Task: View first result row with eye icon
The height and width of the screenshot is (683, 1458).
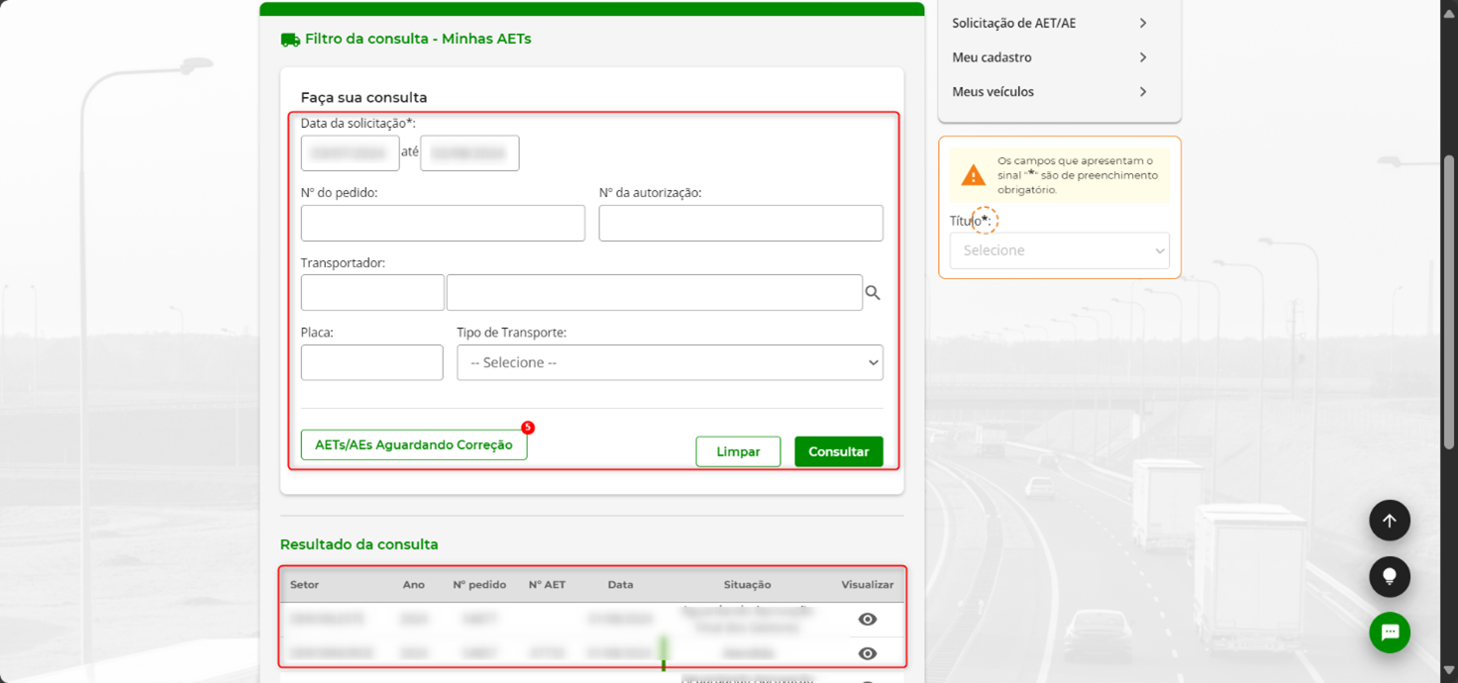Action: tap(868, 620)
